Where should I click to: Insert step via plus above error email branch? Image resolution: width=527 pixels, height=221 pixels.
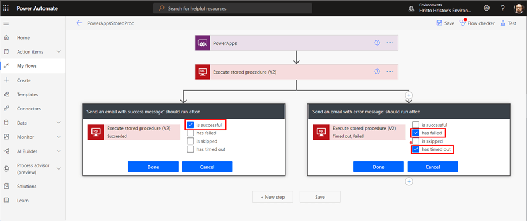(x=409, y=95)
